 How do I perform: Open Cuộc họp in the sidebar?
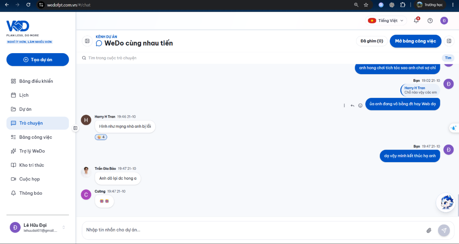pos(37,179)
